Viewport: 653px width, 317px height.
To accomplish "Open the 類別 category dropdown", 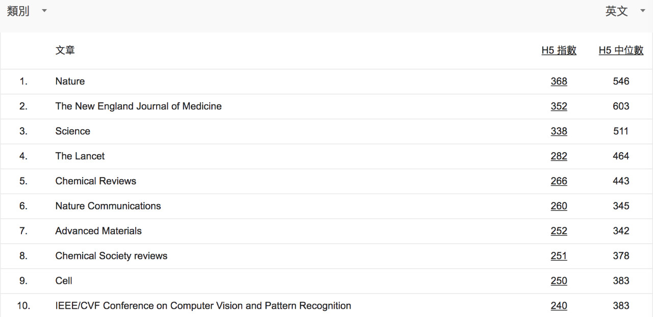I will [18, 11].
